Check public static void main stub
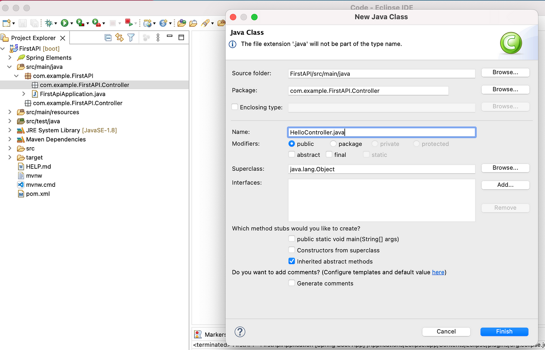Image resolution: width=545 pixels, height=350 pixels. 292,239
